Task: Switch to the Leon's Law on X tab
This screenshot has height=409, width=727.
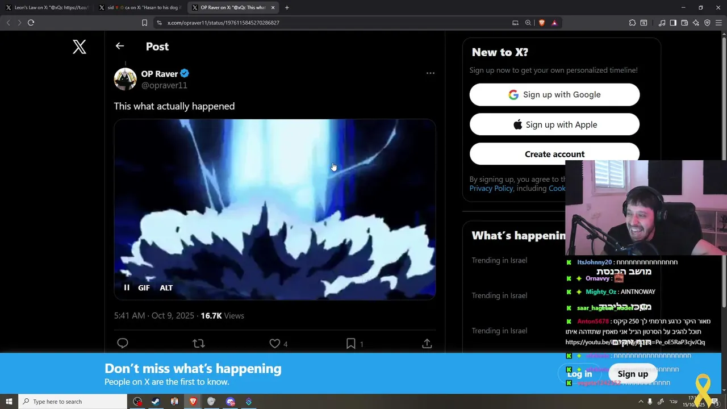Action: 47,7
